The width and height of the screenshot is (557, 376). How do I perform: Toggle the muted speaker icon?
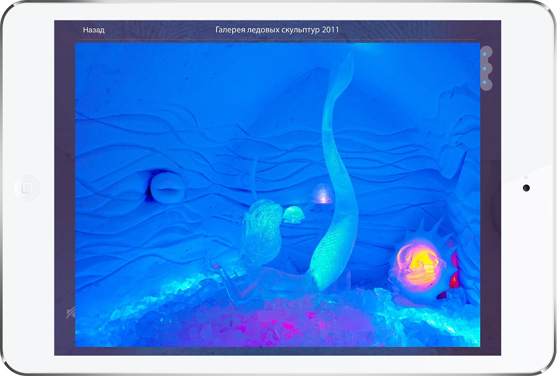click(71, 313)
